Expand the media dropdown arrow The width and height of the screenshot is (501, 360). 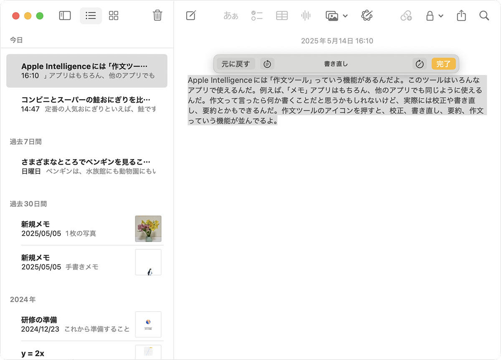click(x=345, y=16)
